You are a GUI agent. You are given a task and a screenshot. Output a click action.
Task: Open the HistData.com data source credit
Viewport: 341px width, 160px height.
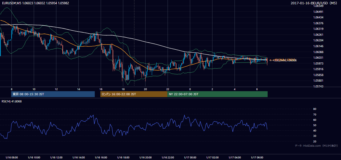(x=316, y=146)
